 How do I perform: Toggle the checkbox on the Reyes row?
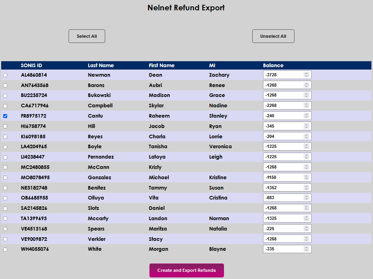pyautogui.click(x=5, y=136)
